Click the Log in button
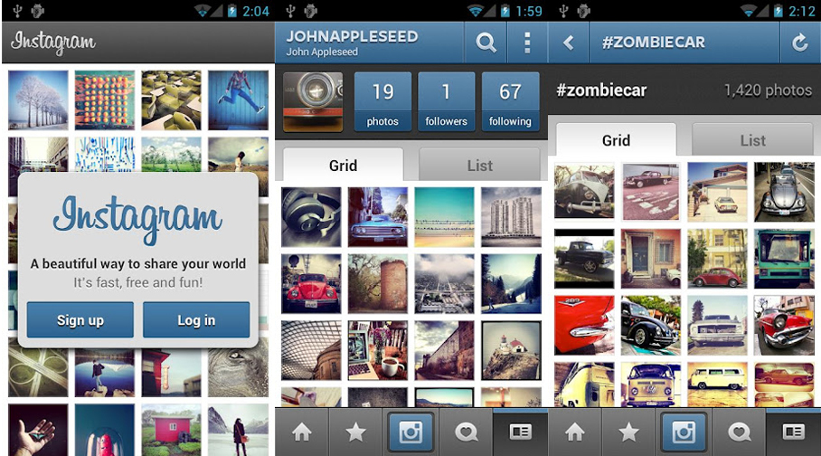Image resolution: width=821 pixels, height=456 pixels. coord(196,319)
